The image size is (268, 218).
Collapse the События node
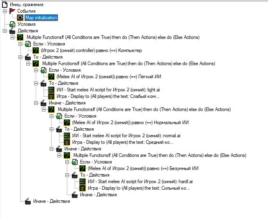point(5,11)
